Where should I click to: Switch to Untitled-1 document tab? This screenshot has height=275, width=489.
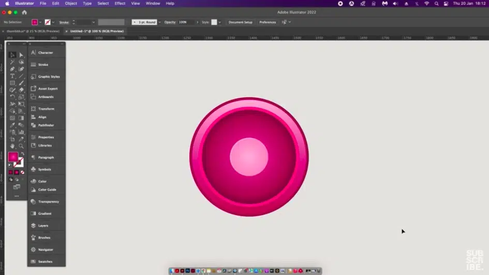tap(97, 31)
